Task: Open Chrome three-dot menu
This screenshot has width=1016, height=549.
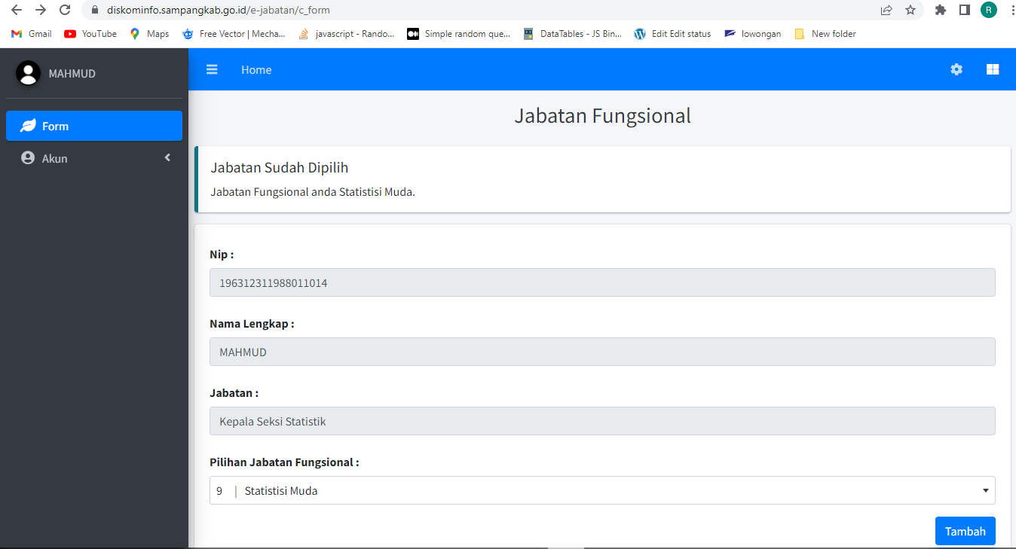Action: 1009,11
